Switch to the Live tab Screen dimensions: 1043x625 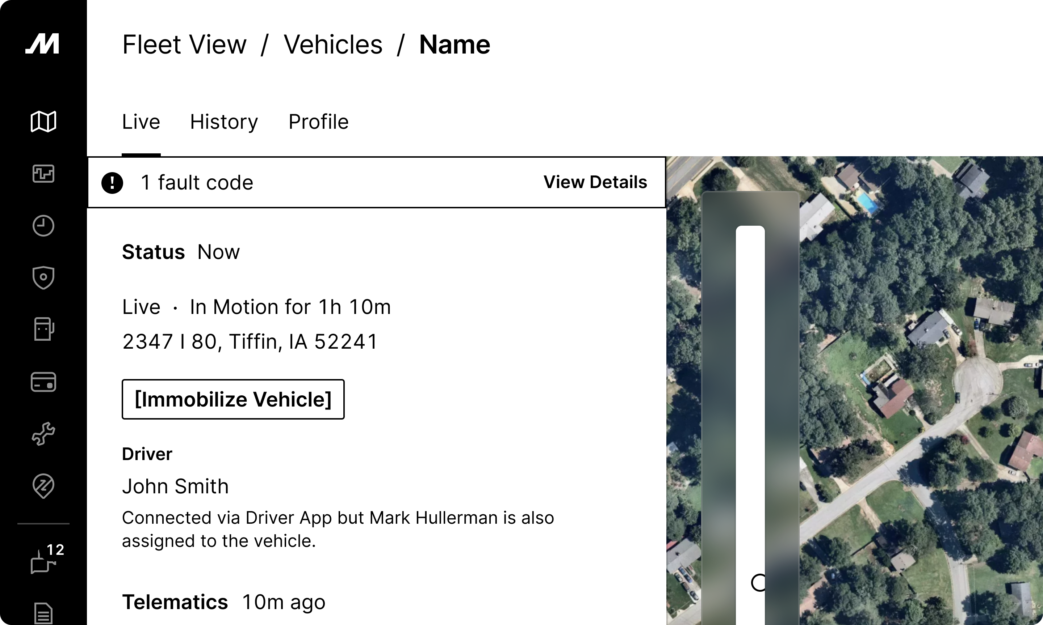point(141,122)
